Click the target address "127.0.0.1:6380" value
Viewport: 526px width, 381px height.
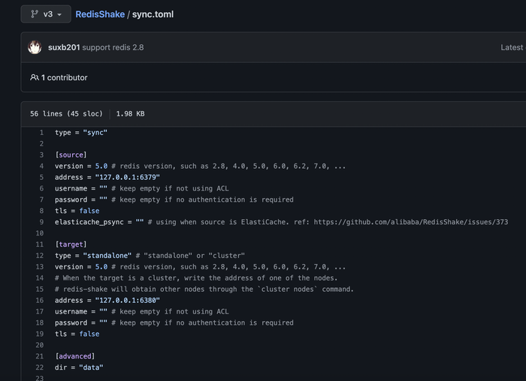(128, 300)
